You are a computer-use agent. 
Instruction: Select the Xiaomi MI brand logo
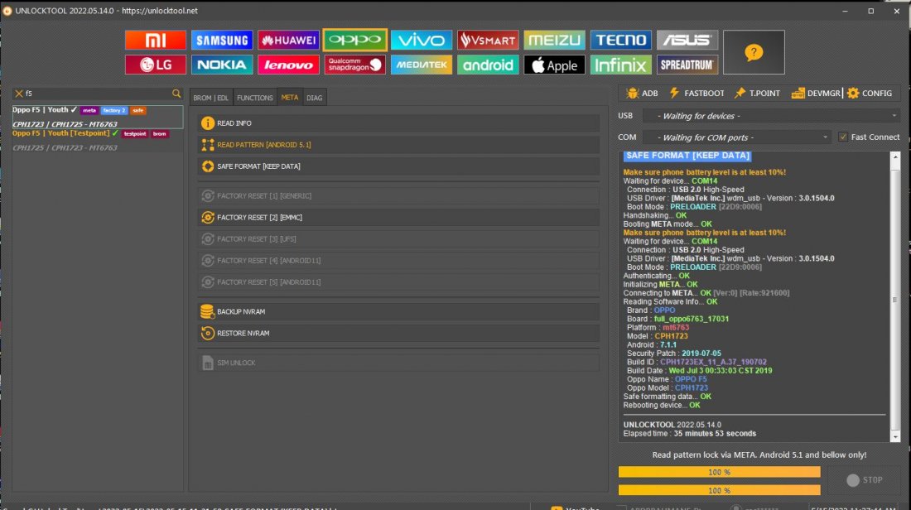tap(155, 40)
